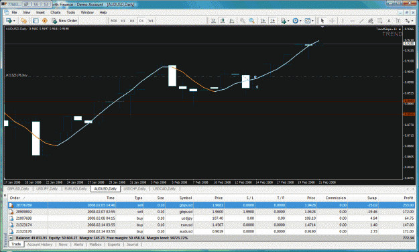The height and width of the screenshot is (252, 419).
Task: Switch to GBPUSD,Daily chart tab
Action: click(18, 189)
